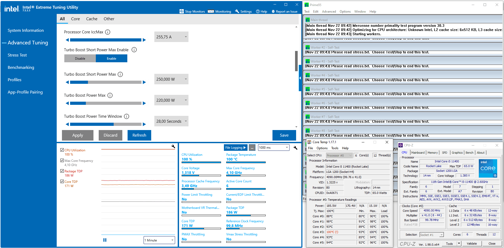The height and width of the screenshot is (248, 504).
Task: Switch to the Cache tab in Advanced Tuning
Action: [92, 19]
